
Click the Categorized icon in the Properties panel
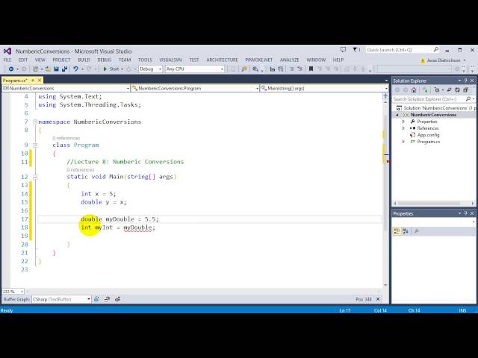click(x=397, y=231)
